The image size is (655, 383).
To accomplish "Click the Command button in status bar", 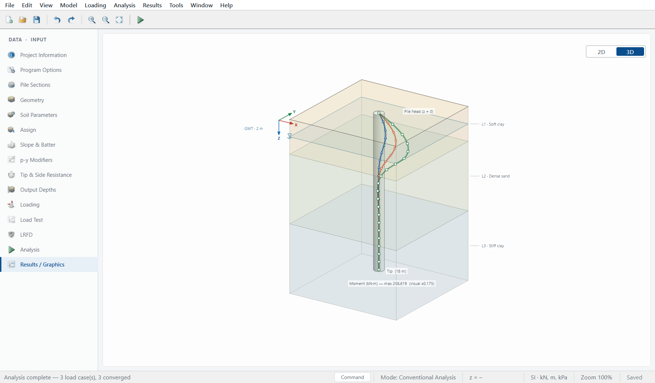I will click(352, 377).
